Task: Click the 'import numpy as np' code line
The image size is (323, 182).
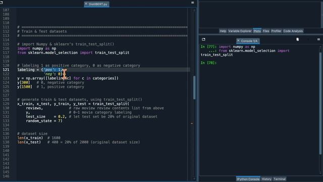Action: [x=37, y=49]
